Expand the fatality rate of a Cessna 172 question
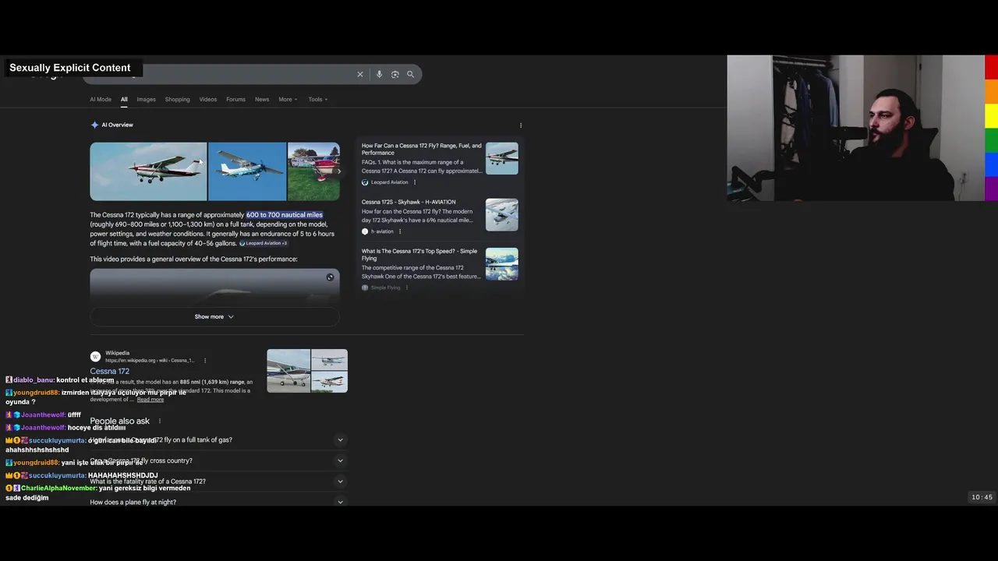 (217, 482)
